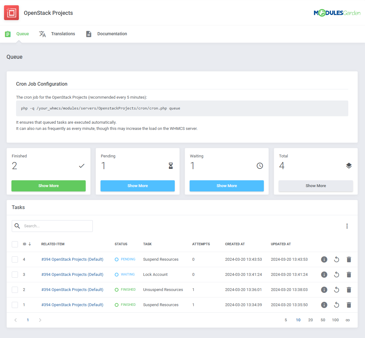Click the Translations language icon
The image size is (365, 338).
(42, 34)
